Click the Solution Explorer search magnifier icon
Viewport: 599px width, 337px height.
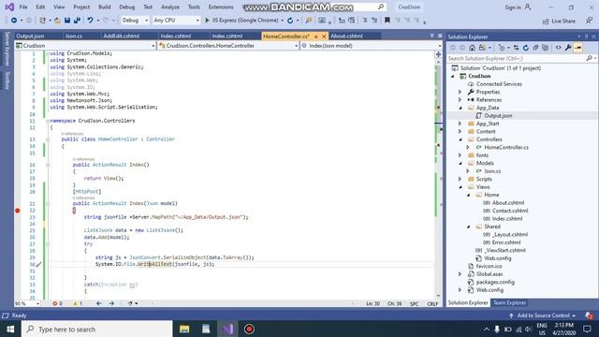pyautogui.click(x=589, y=58)
